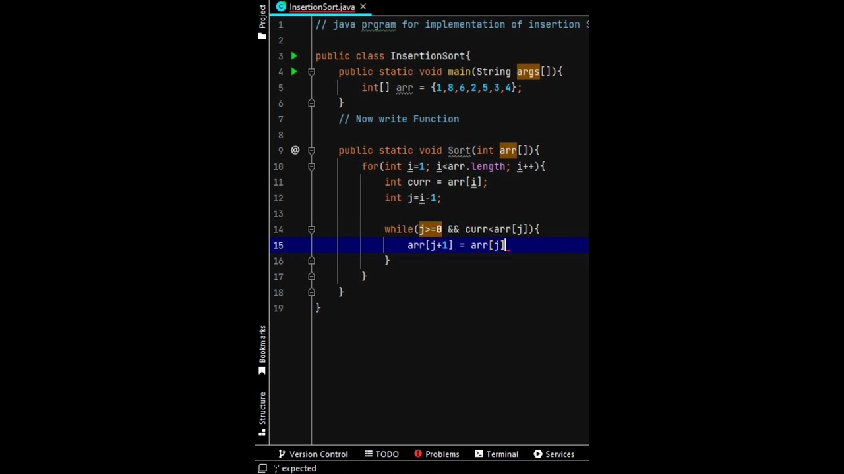The image size is (844, 474).
Task: Open the Version Control panel
Action: (313, 454)
